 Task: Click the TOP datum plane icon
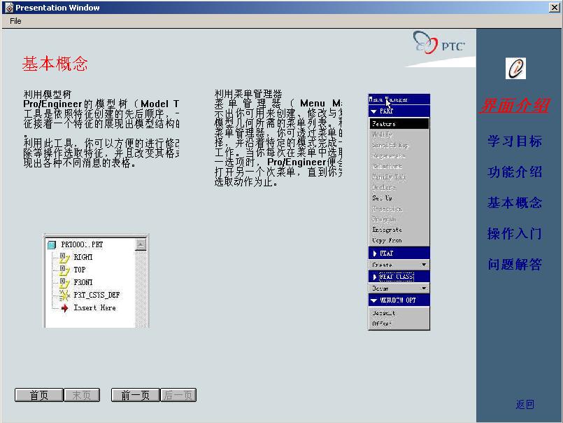pos(64,270)
